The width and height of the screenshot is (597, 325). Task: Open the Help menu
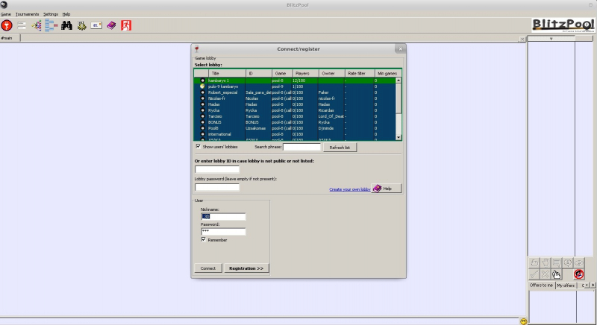[x=66, y=14]
